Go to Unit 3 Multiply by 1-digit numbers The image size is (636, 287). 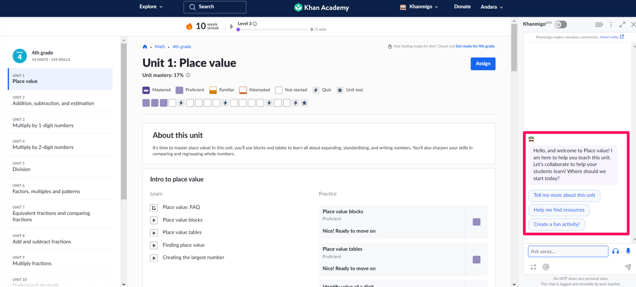[60, 123]
